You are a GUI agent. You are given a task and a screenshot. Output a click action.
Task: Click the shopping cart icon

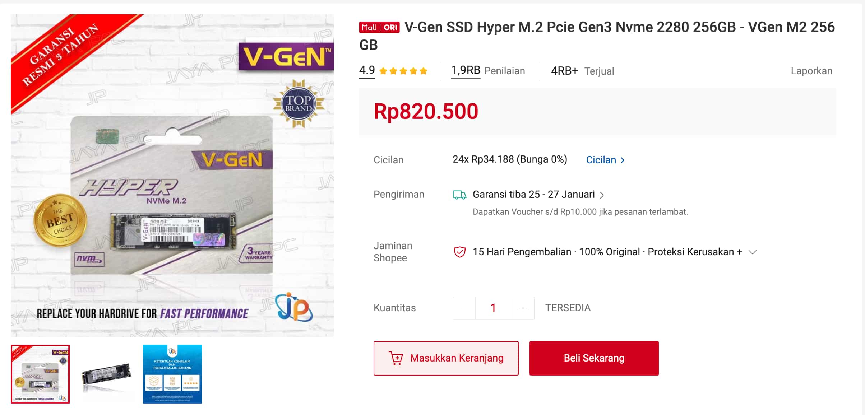pyautogui.click(x=396, y=358)
